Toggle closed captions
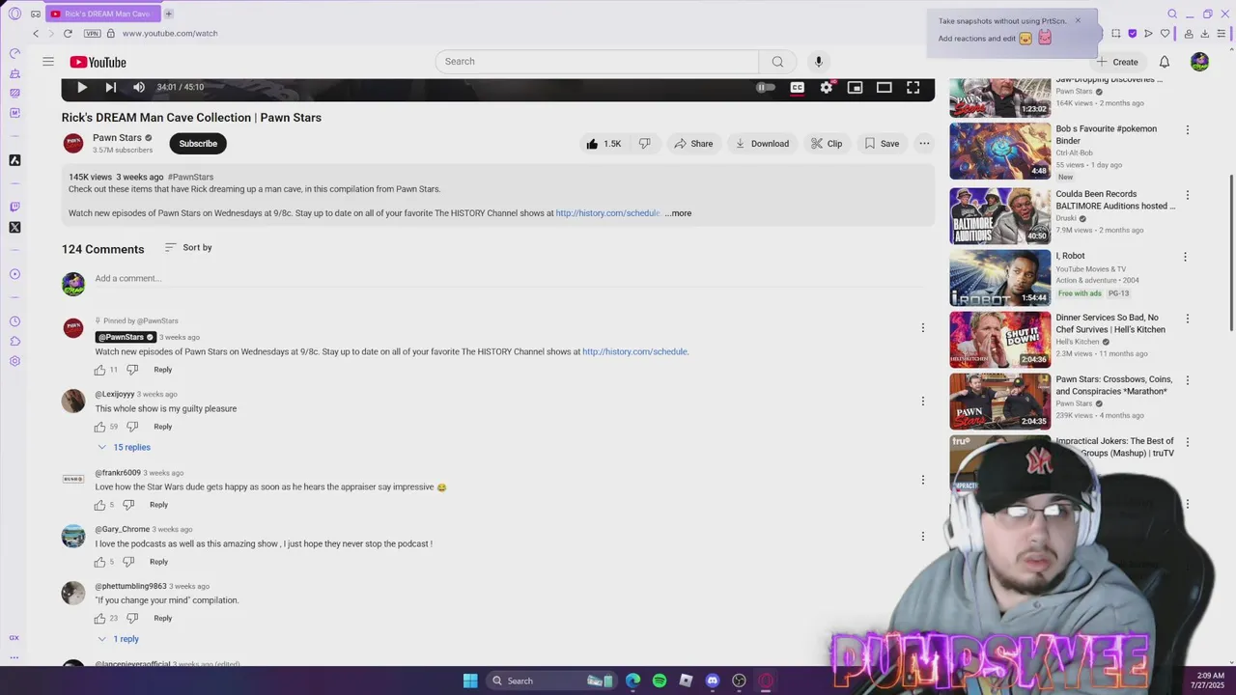Screen dimensions: 1236x695 pyautogui.click(x=798, y=87)
